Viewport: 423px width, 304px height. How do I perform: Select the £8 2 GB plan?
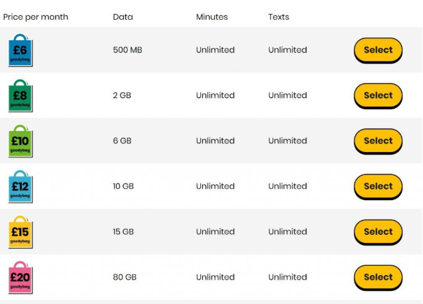click(x=378, y=96)
